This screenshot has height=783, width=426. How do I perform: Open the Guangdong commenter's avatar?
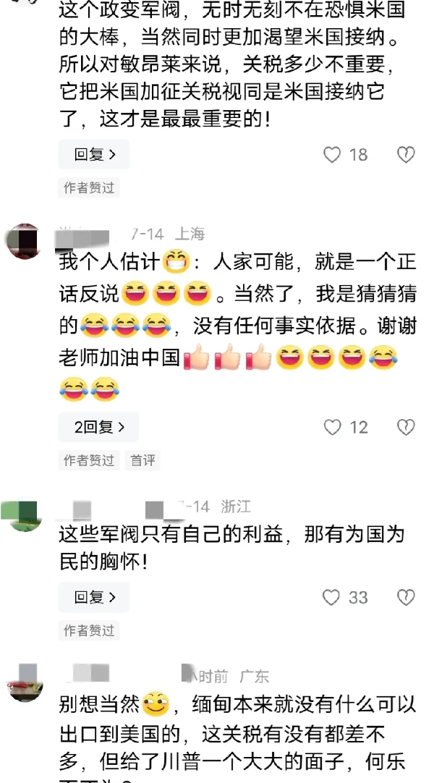25,682
